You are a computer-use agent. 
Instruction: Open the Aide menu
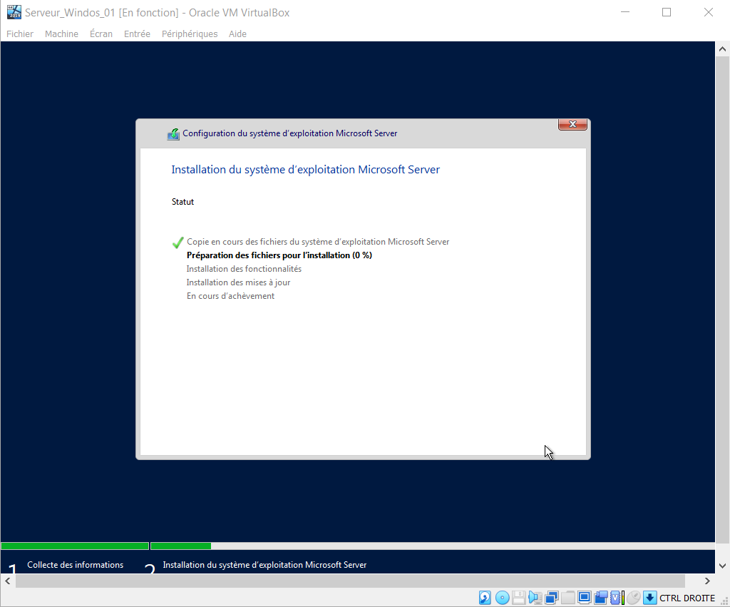[x=237, y=34]
